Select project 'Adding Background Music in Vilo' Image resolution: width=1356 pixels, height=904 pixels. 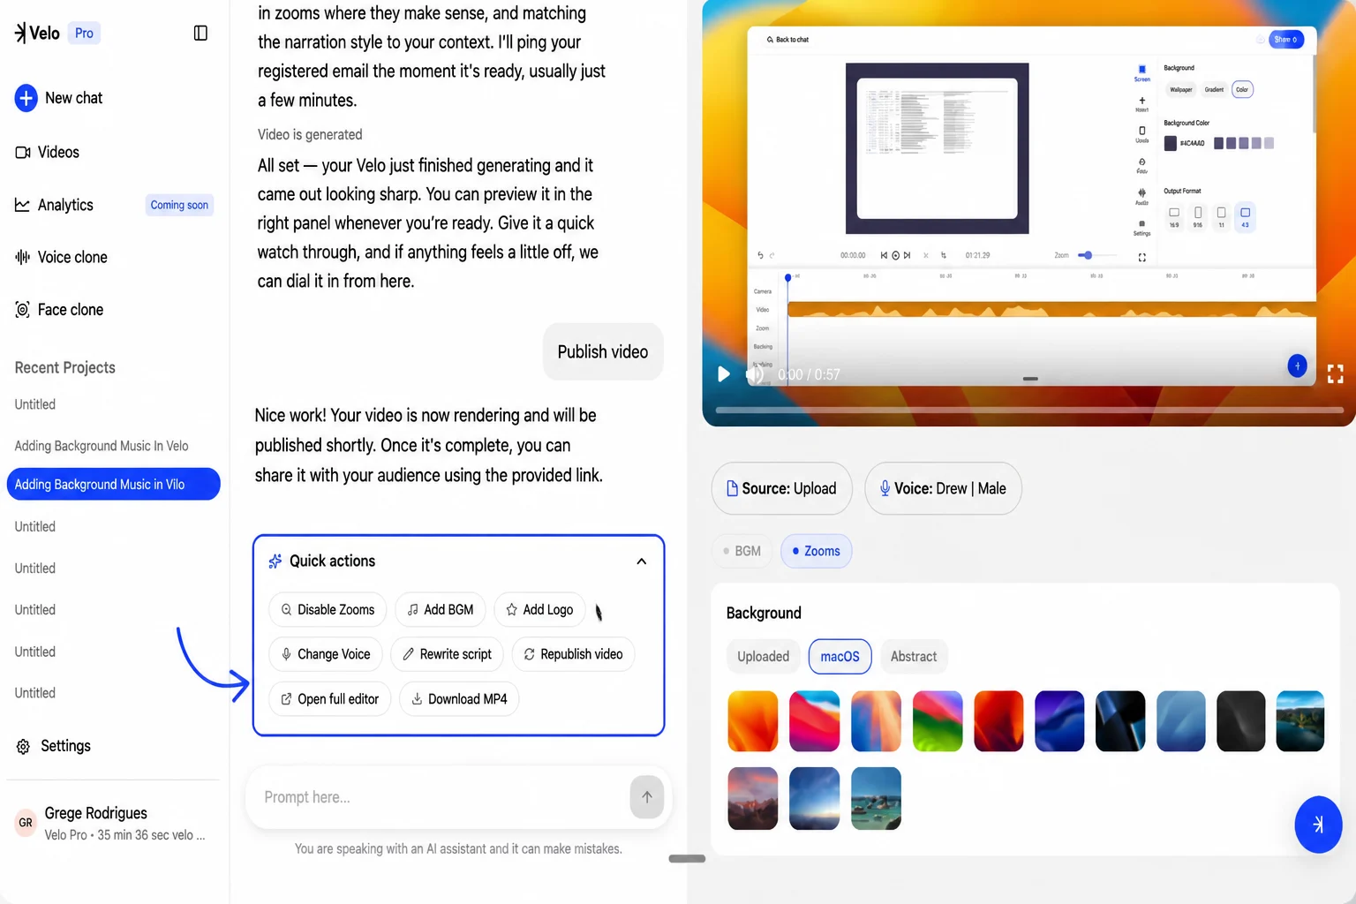point(113,484)
